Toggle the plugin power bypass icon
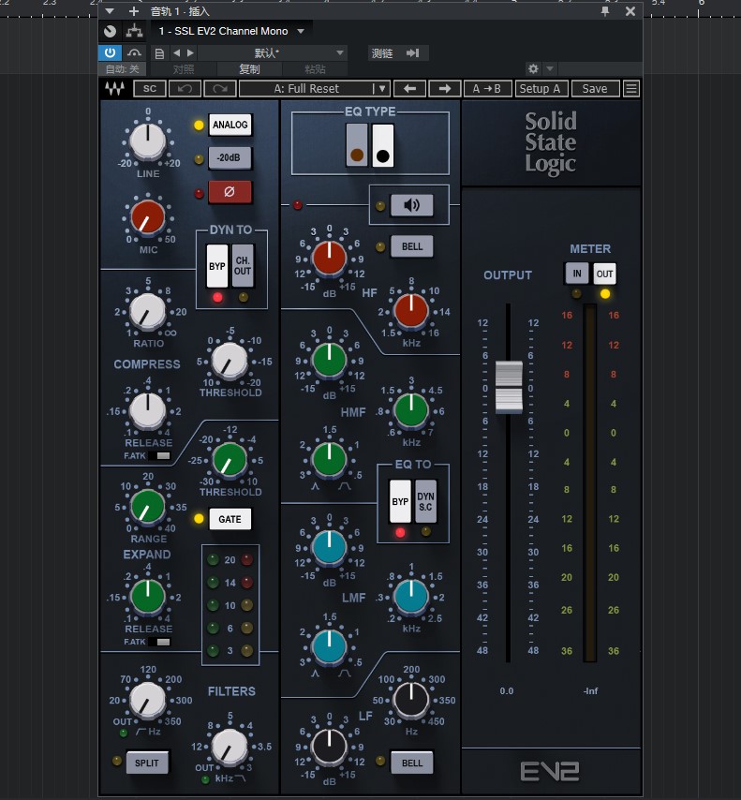Viewport: 741px width, 800px height. 110,52
